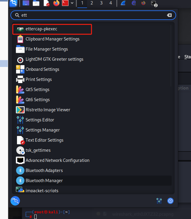Click the Settings Editor sliders icon
This screenshot has width=191, height=219.
tap(20, 120)
